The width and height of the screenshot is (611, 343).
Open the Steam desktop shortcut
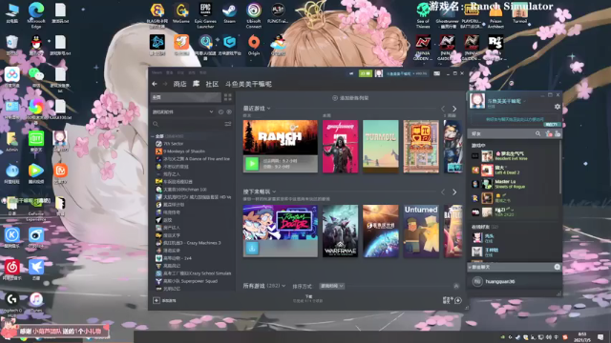tap(229, 12)
